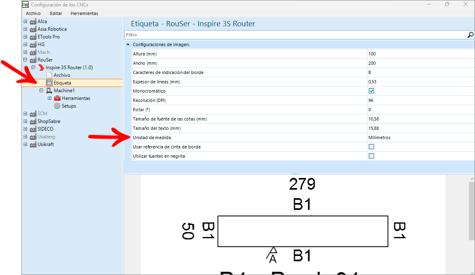Viewport: 475px width, 275px height.
Task: Enable Utilizar fuentes en negrita checkbox
Action: tap(371, 156)
